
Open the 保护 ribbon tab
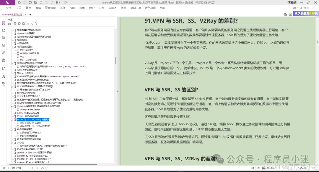[x=92, y=8]
